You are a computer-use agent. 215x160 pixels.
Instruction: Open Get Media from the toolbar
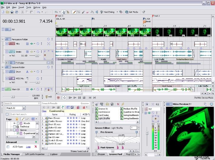pyautogui.click(x=132, y=12)
